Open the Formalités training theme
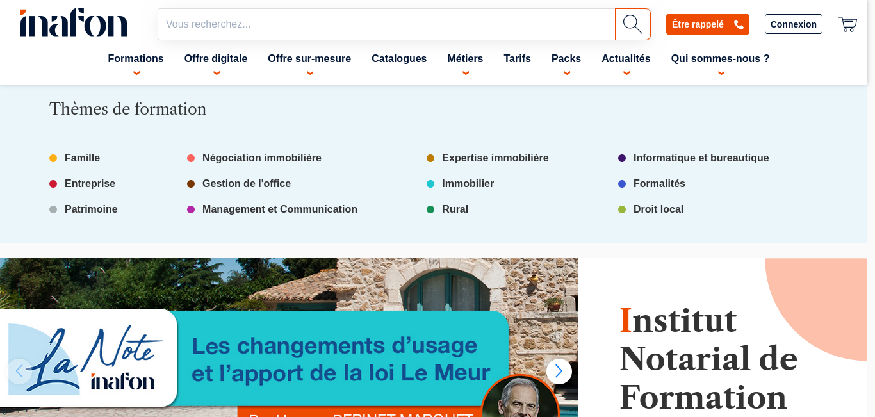The width and height of the screenshot is (875, 417). point(659,184)
